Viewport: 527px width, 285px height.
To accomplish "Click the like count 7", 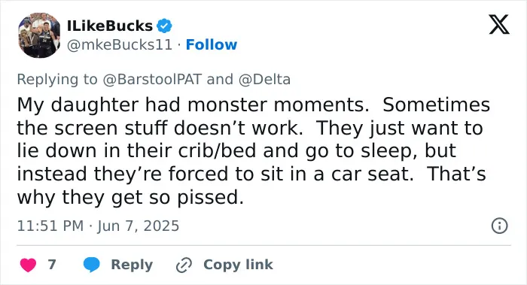I will (52, 265).
